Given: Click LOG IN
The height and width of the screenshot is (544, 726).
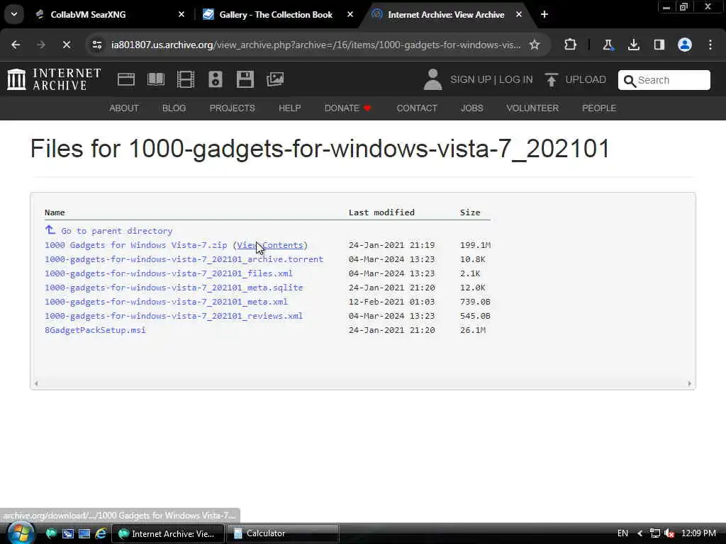Looking at the screenshot, I should coord(516,79).
